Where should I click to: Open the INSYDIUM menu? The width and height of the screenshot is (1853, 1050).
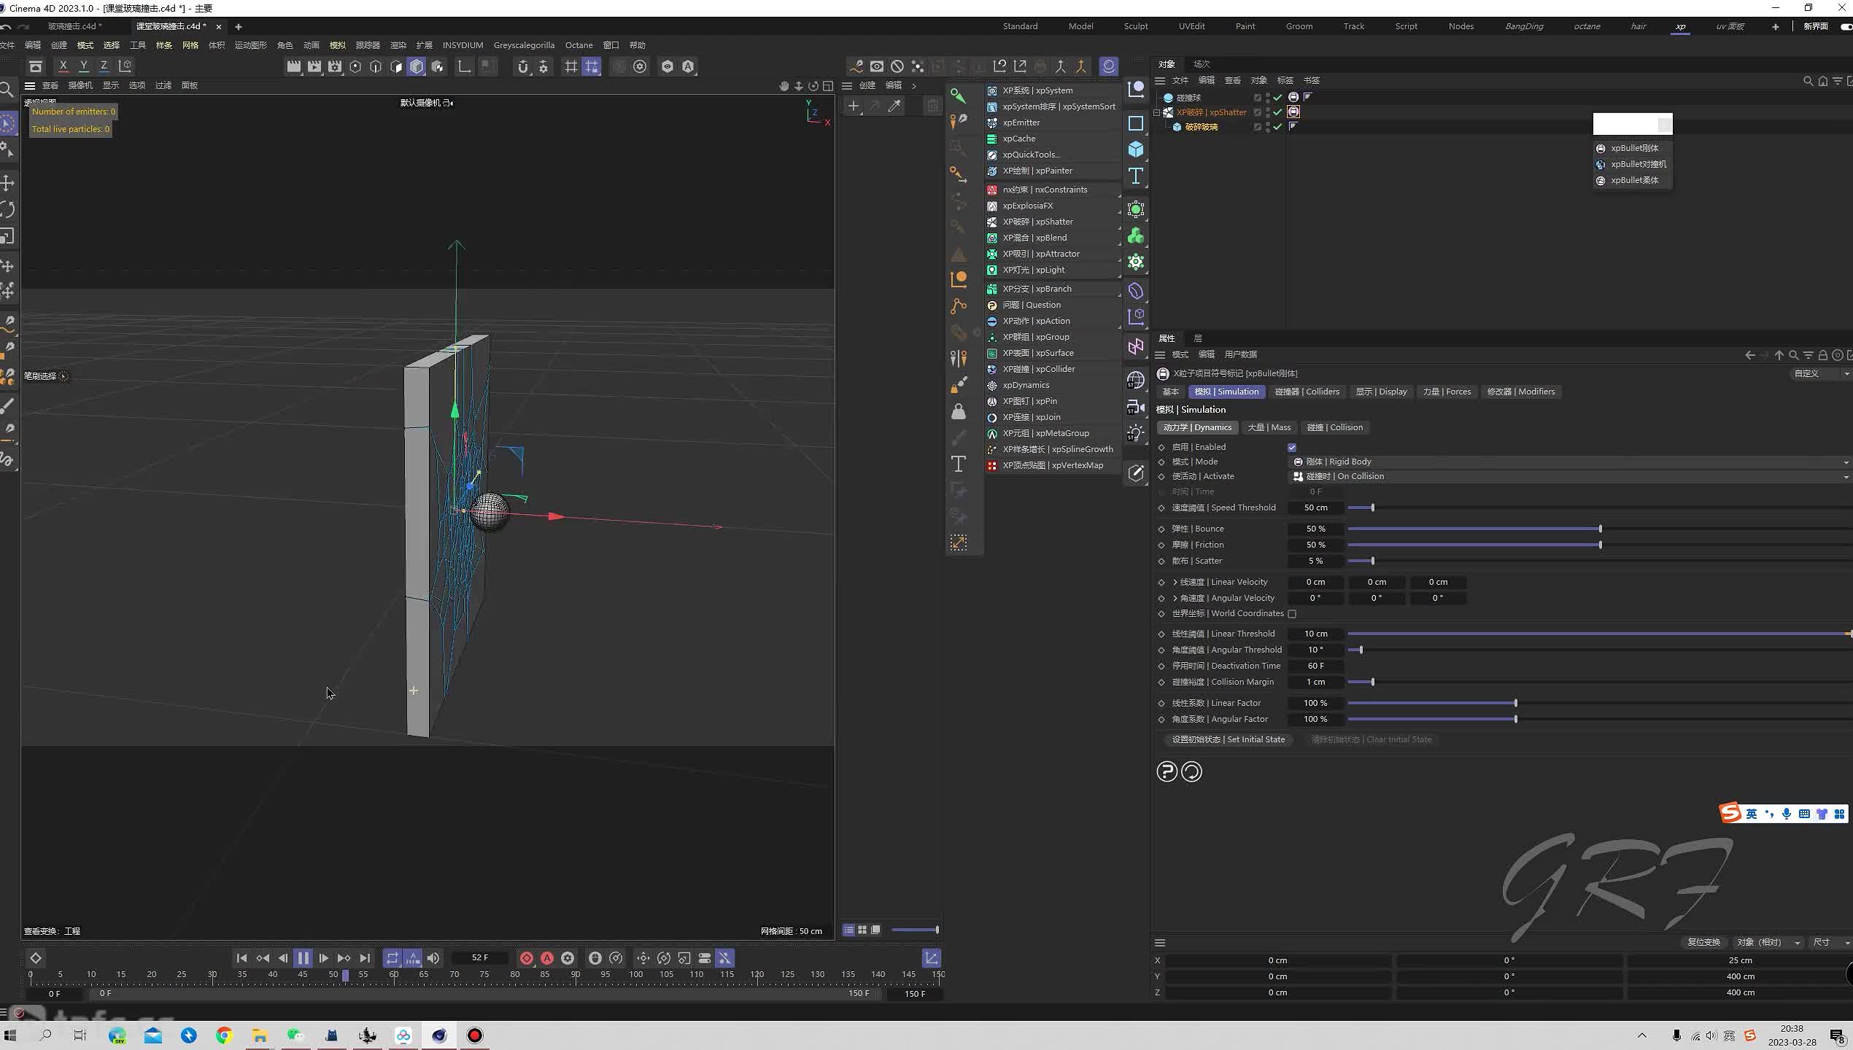point(463,45)
